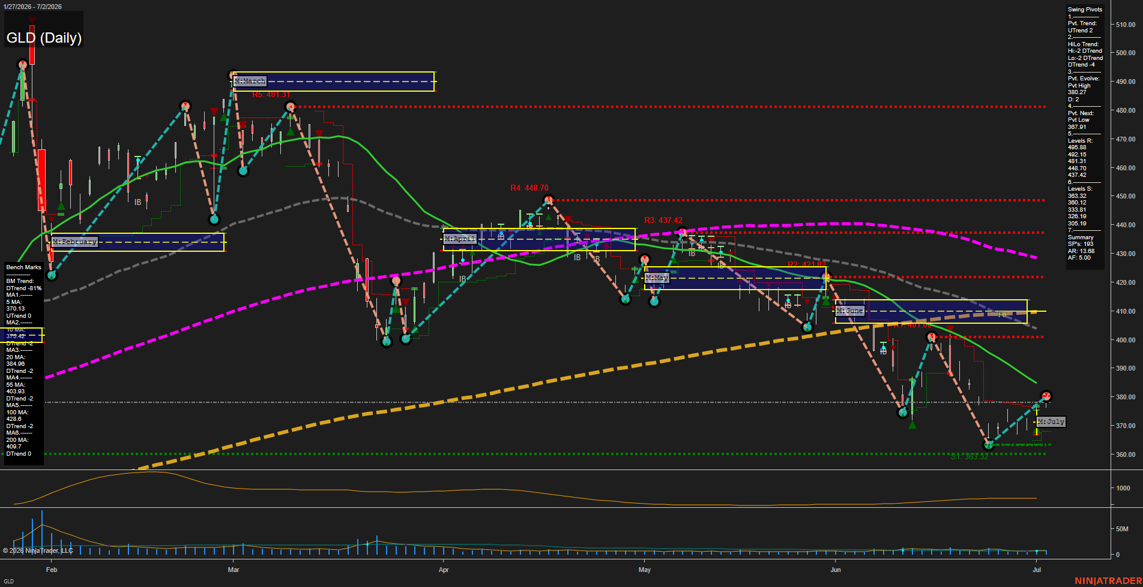The image size is (1143, 587).
Task: Click the S1: 363.32 support label
Action: [x=970, y=457]
